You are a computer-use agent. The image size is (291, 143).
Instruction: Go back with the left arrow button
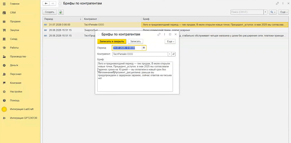pos(46,3)
